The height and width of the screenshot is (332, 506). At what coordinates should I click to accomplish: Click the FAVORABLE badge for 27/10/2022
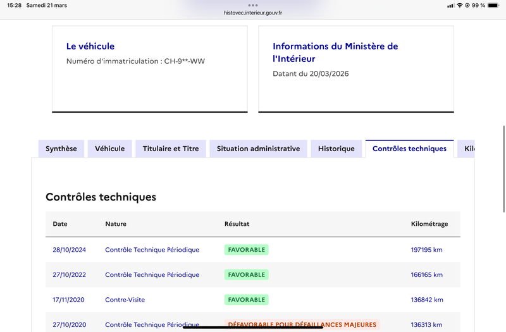[246, 274]
